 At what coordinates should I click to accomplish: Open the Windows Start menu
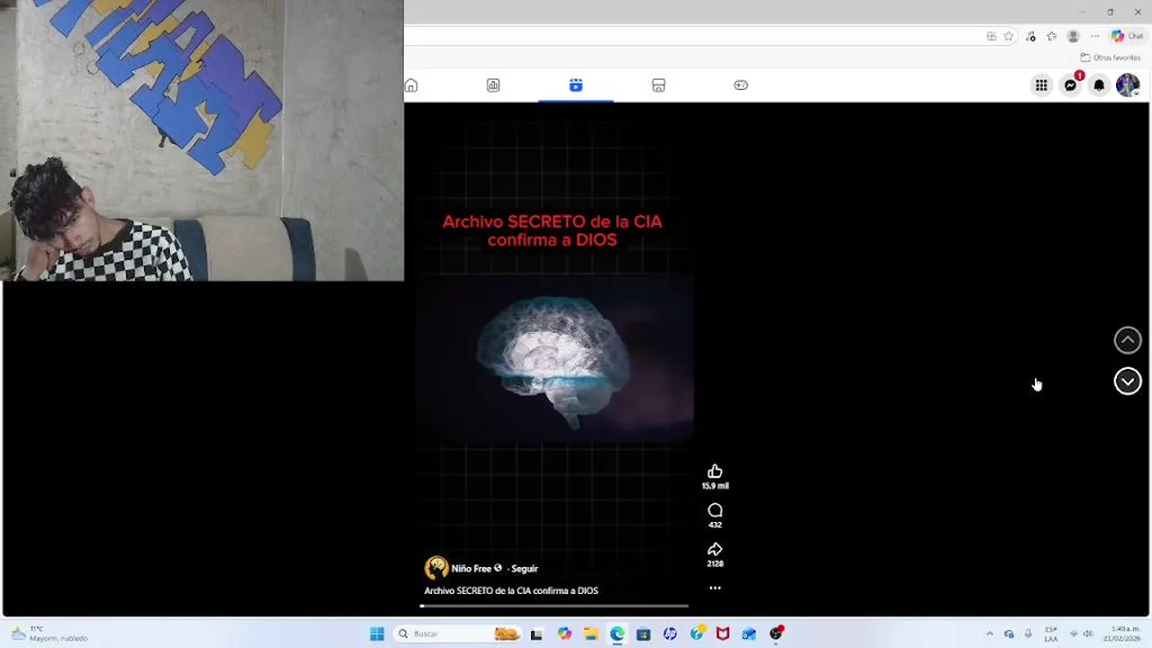377,634
